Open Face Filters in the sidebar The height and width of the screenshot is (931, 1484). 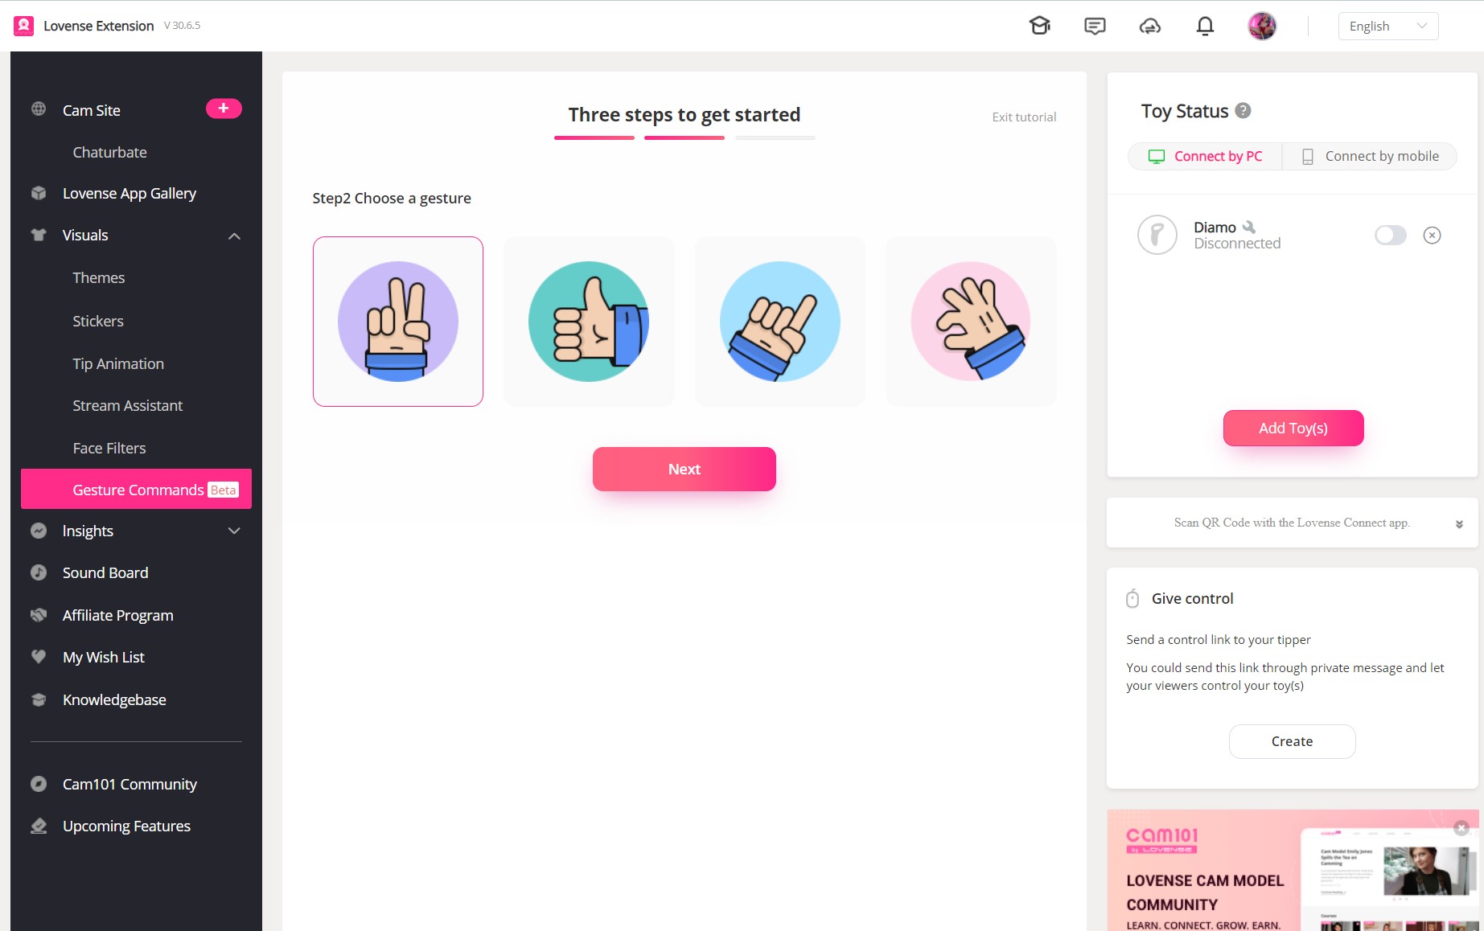(x=109, y=448)
